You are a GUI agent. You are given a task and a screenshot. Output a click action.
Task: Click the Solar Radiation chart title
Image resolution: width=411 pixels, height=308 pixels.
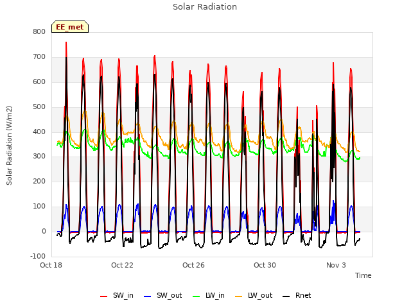[205, 7]
